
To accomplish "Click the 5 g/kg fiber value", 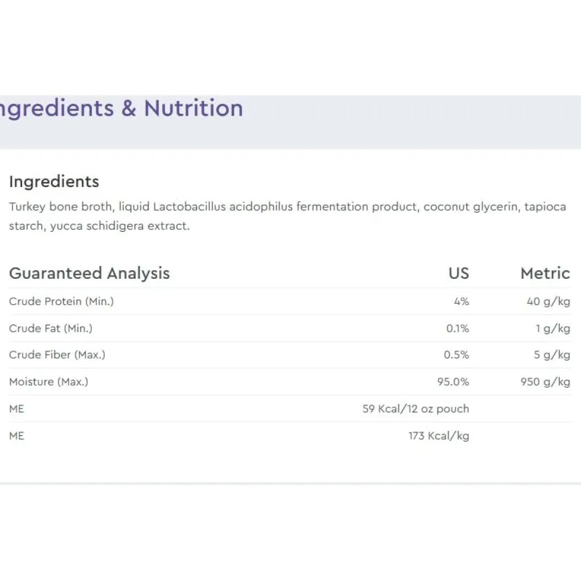I will (x=552, y=354).
